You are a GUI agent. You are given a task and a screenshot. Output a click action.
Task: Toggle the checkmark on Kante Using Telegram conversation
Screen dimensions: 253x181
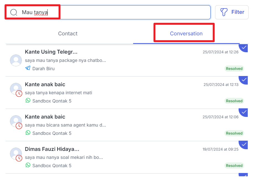pos(244,48)
